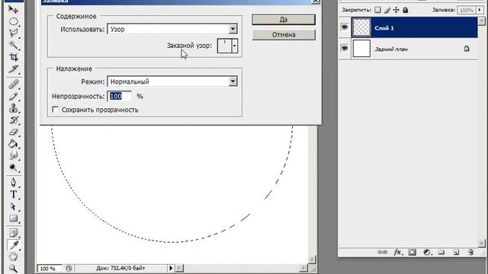Select the Clone Stamp tool
This screenshot has height=274, width=488.
pos(13,108)
